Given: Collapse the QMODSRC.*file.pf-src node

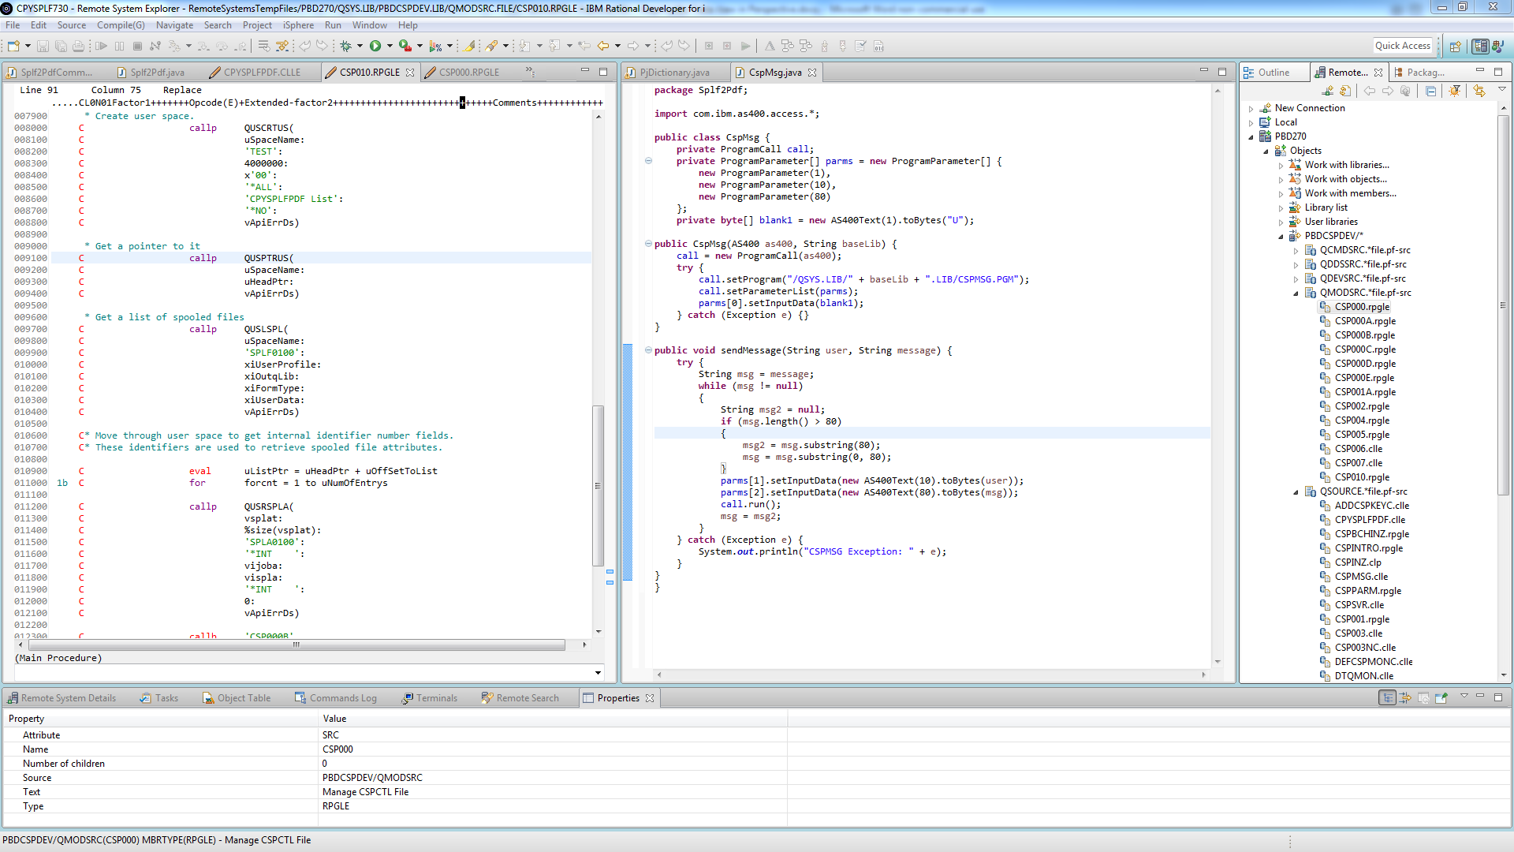Looking at the screenshot, I should click(x=1296, y=293).
